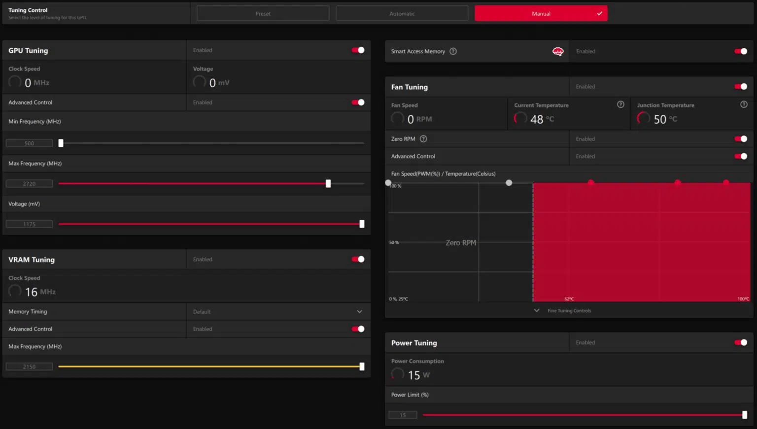Disable GPU Tuning
This screenshot has width=757, height=429.
tap(357, 50)
